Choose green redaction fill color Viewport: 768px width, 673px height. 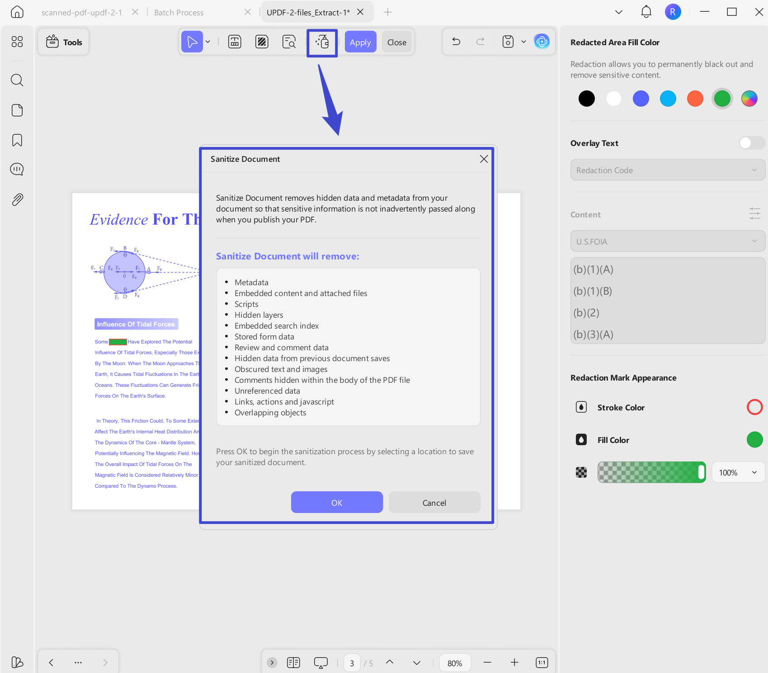722,99
